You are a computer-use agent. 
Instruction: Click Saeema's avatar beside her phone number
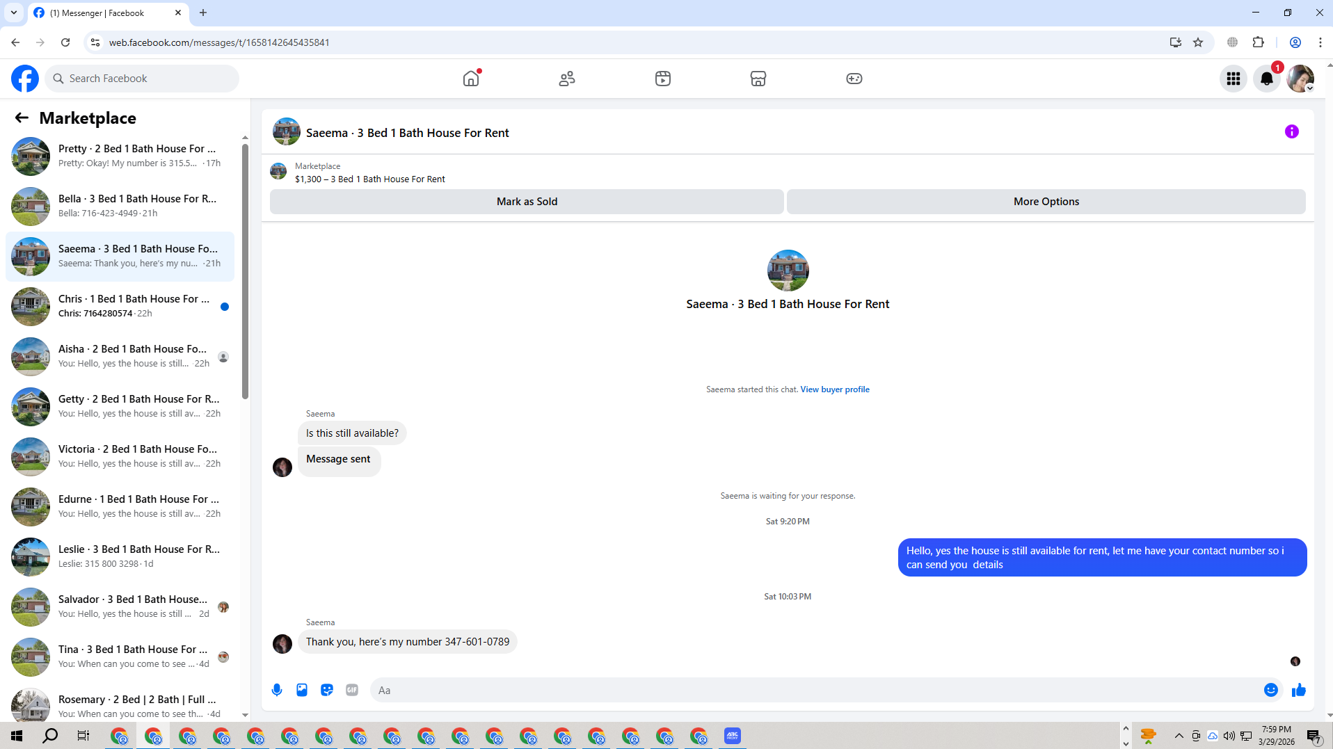[x=282, y=644]
